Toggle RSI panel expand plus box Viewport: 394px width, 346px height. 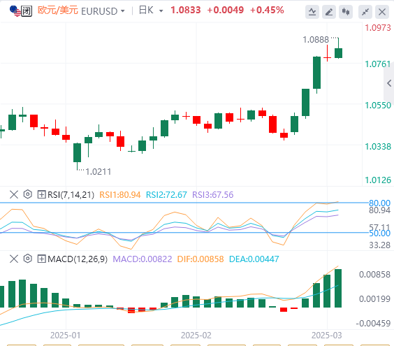[41, 194]
